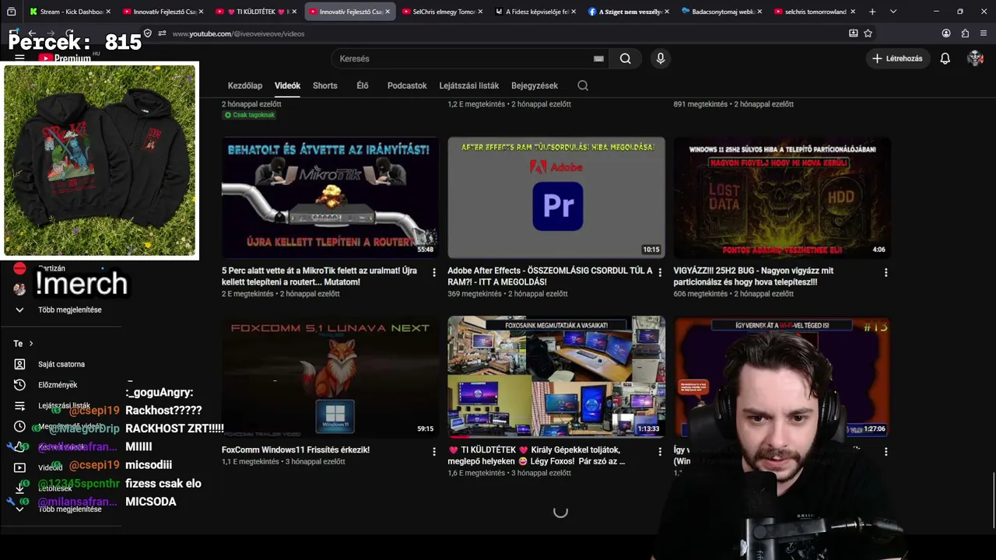Open the Adobe After Effects video title

coord(549,276)
